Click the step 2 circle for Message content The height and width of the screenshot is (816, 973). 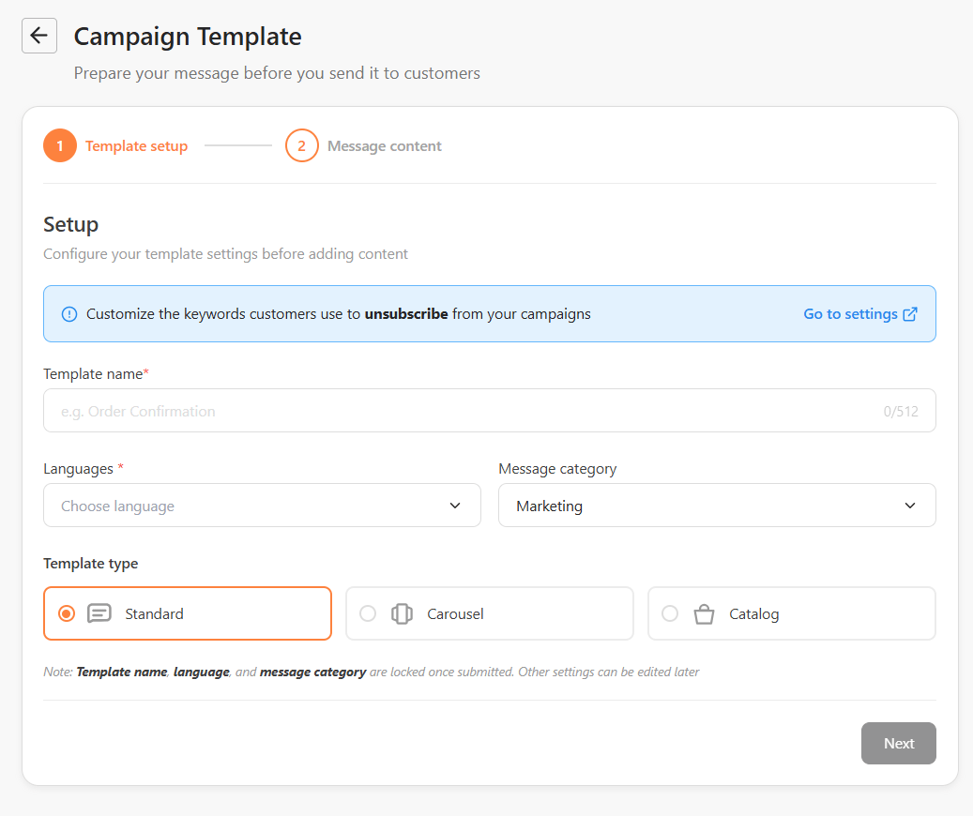[301, 145]
